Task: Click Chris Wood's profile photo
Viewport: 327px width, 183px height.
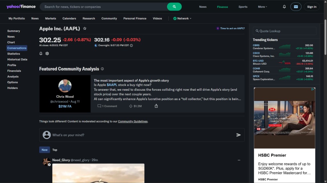Action: (65, 86)
